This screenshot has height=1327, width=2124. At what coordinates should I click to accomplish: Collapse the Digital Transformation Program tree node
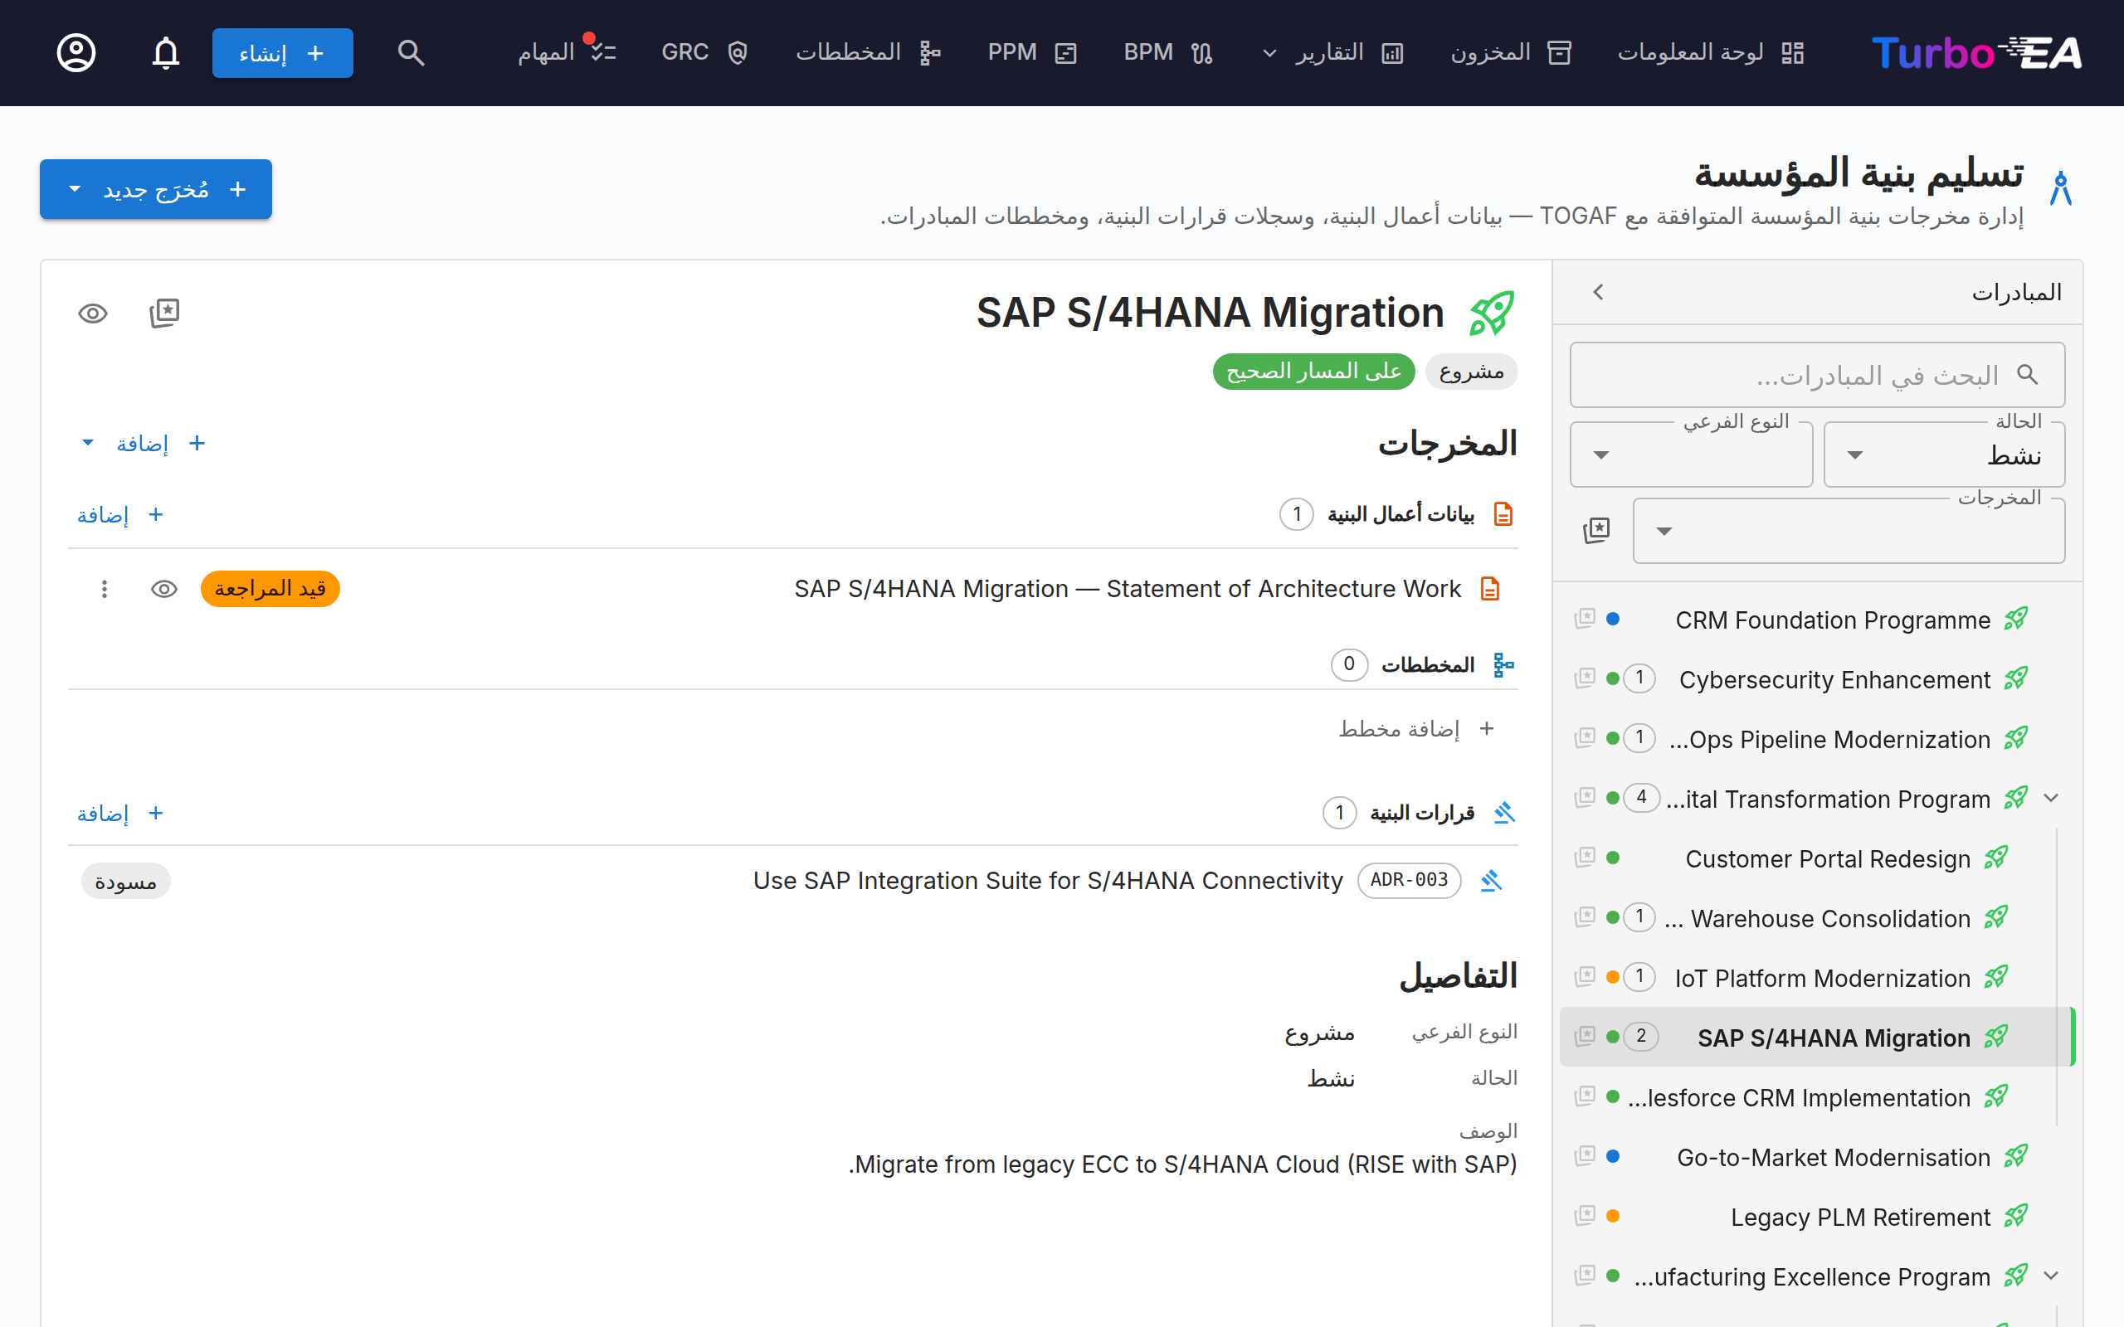point(2050,798)
